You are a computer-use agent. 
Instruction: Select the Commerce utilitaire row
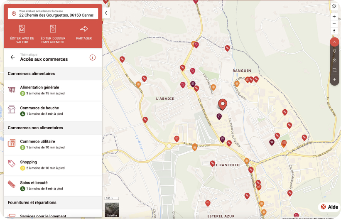pos(53,145)
